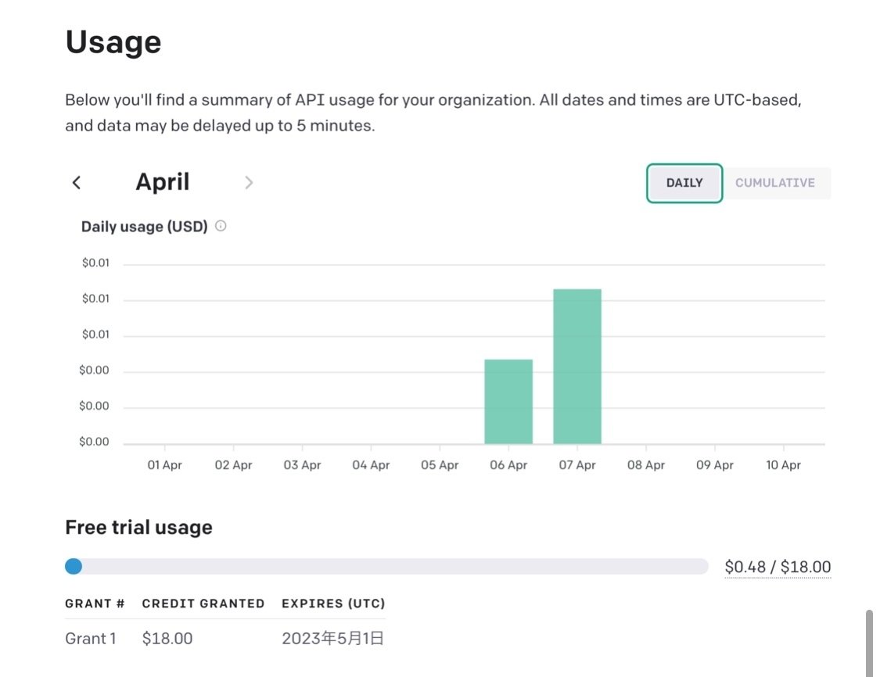Screen dimensions: 880x677
Task: Select the Grant 1 table row
Action: [225, 638]
